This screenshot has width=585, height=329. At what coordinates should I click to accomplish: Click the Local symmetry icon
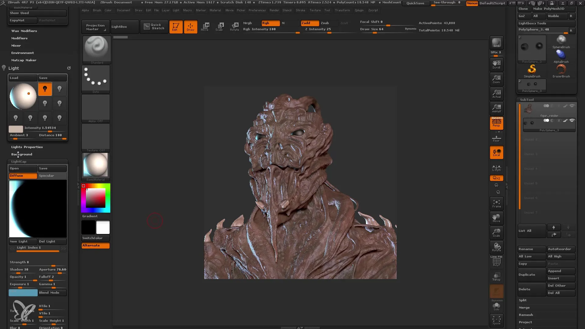click(x=496, y=166)
